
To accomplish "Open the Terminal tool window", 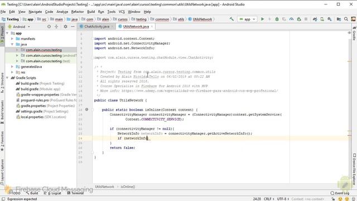I will (76, 193).
